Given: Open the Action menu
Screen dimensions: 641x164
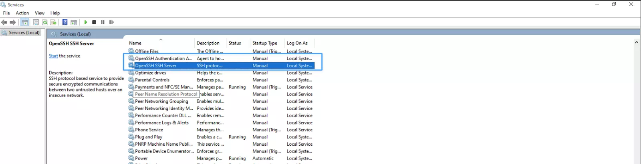Looking at the screenshot, I should 22,13.
